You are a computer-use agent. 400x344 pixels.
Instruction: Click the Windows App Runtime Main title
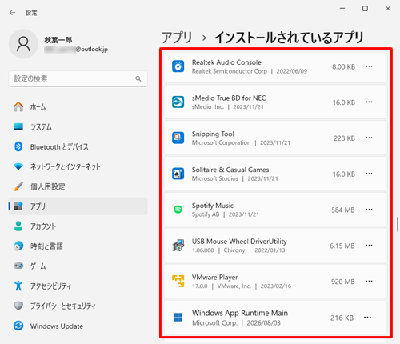click(x=240, y=313)
